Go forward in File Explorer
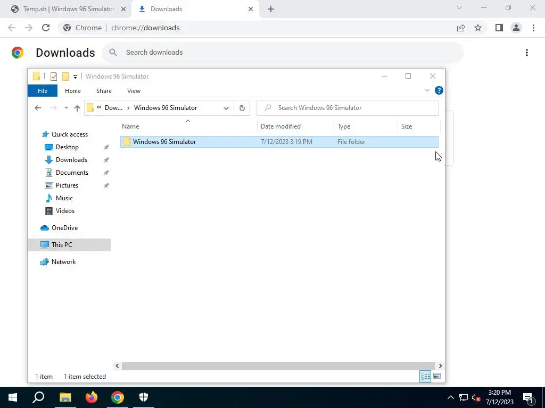This screenshot has width=545, height=408. pyautogui.click(x=54, y=108)
